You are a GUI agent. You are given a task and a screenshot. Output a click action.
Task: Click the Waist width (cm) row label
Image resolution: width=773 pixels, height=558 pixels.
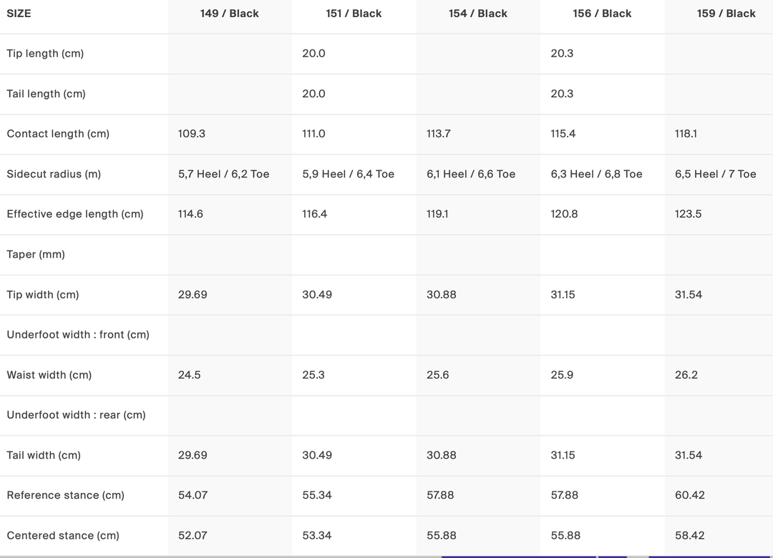click(x=49, y=375)
